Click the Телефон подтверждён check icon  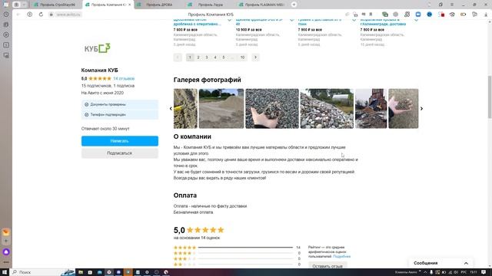coord(87,115)
